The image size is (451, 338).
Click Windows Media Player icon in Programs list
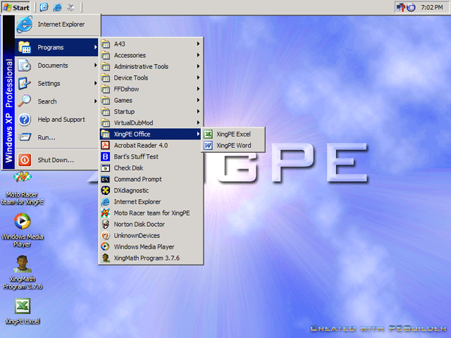pyautogui.click(x=105, y=247)
